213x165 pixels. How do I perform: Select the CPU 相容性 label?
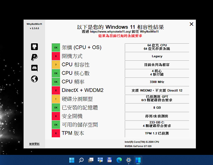[75, 65]
